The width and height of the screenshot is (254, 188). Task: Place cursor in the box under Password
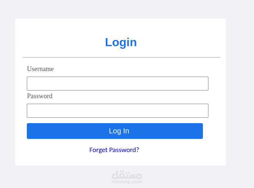tap(118, 111)
